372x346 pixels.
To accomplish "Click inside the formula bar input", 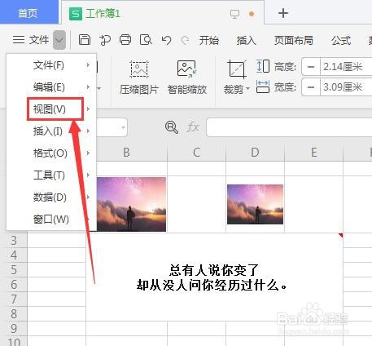I will coord(289,127).
